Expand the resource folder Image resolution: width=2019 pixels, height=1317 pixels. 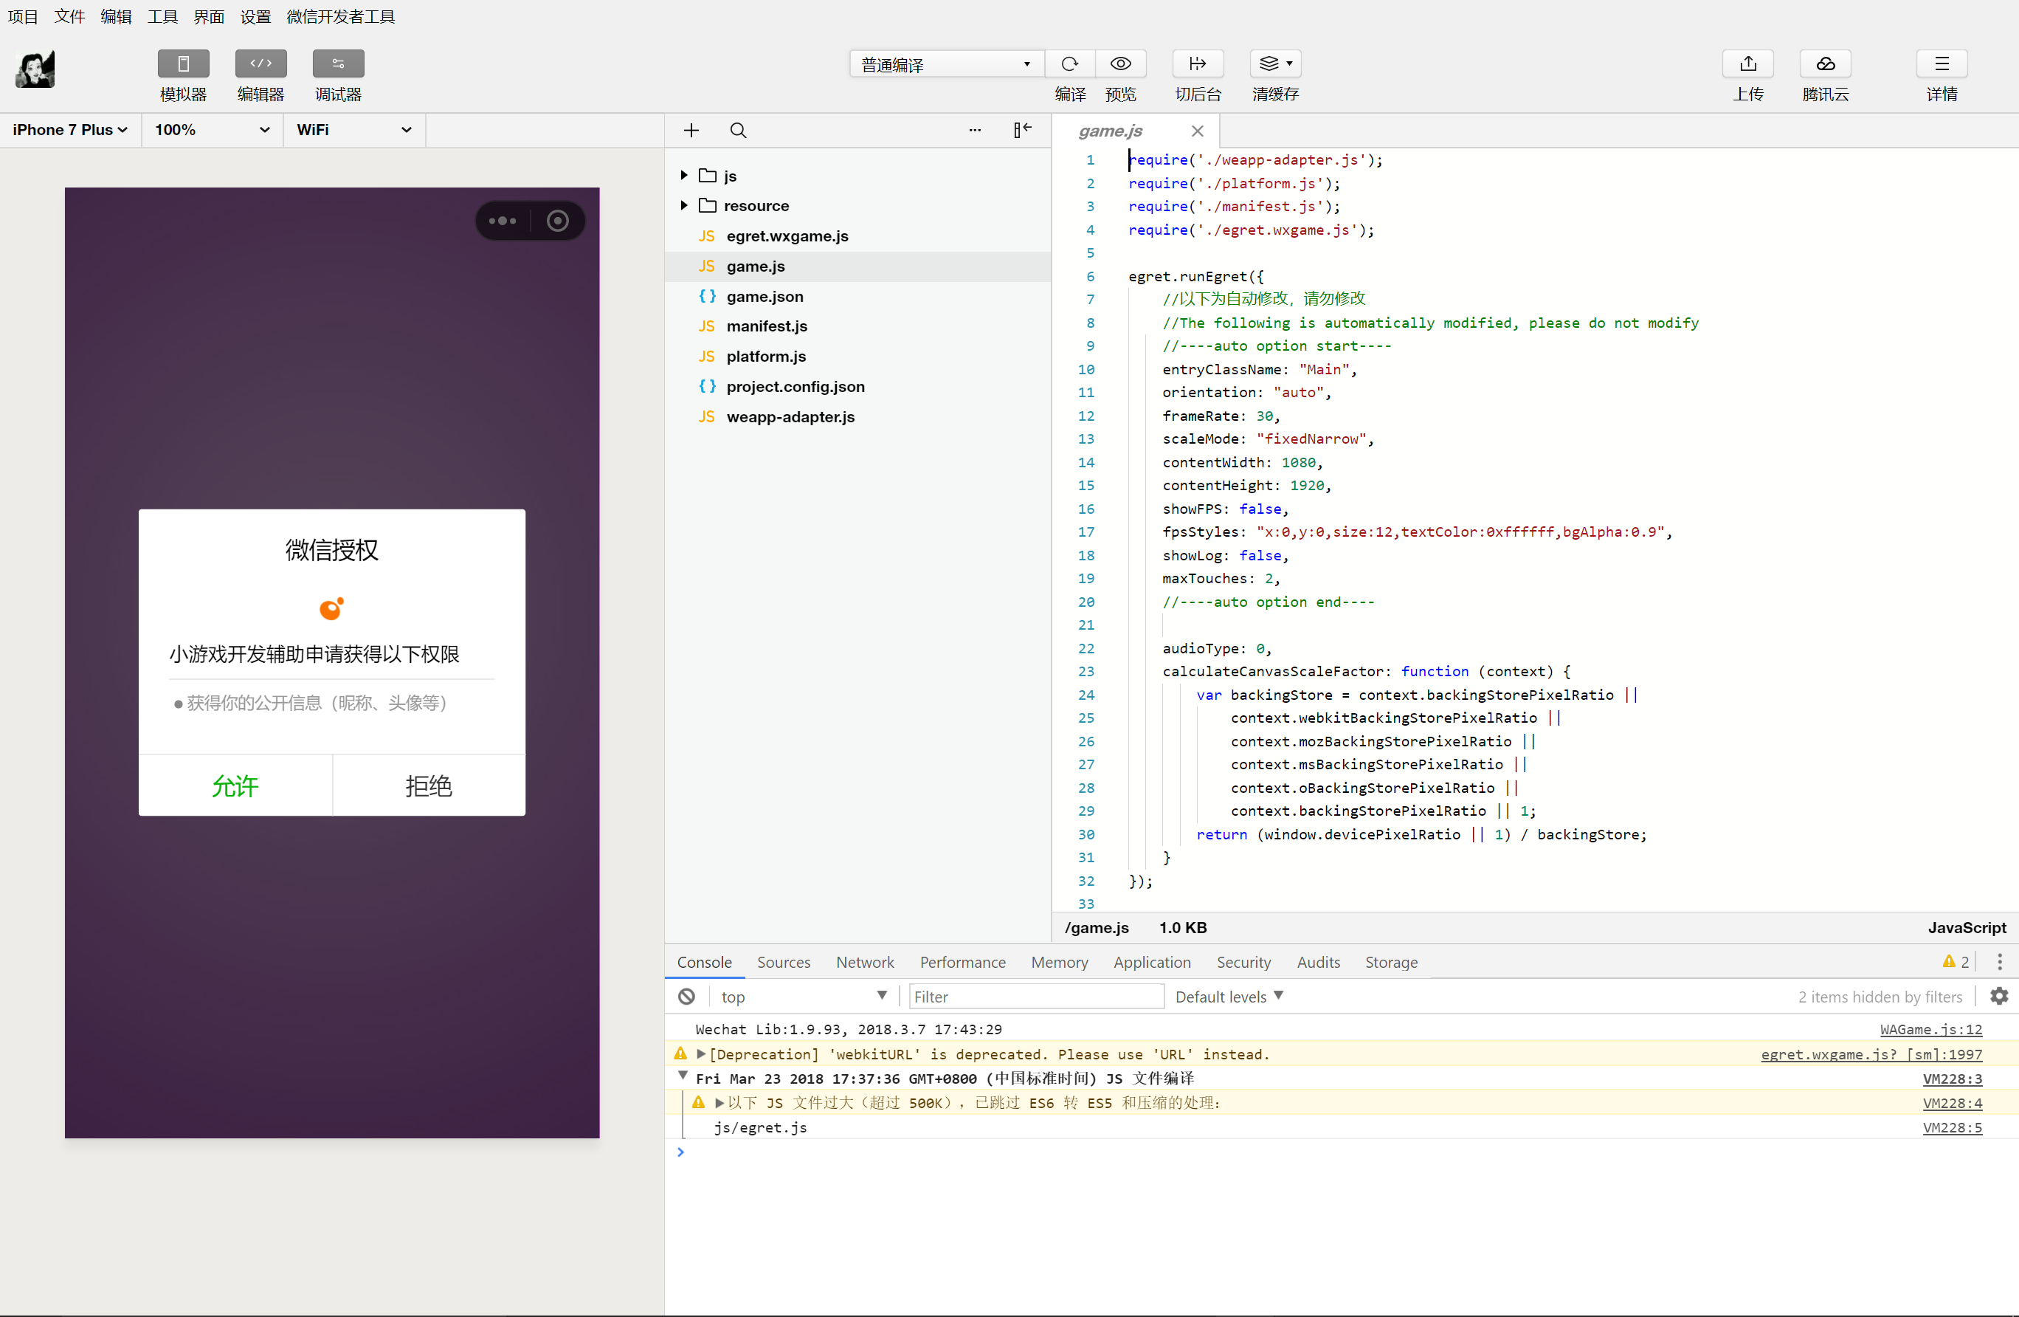click(685, 205)
